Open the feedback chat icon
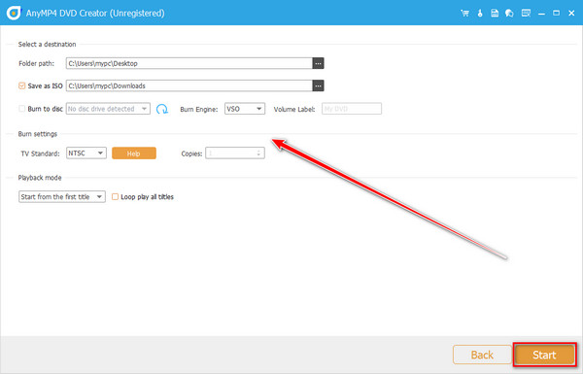Viewport: 583px width, 374px height. [x=509, y=14]
